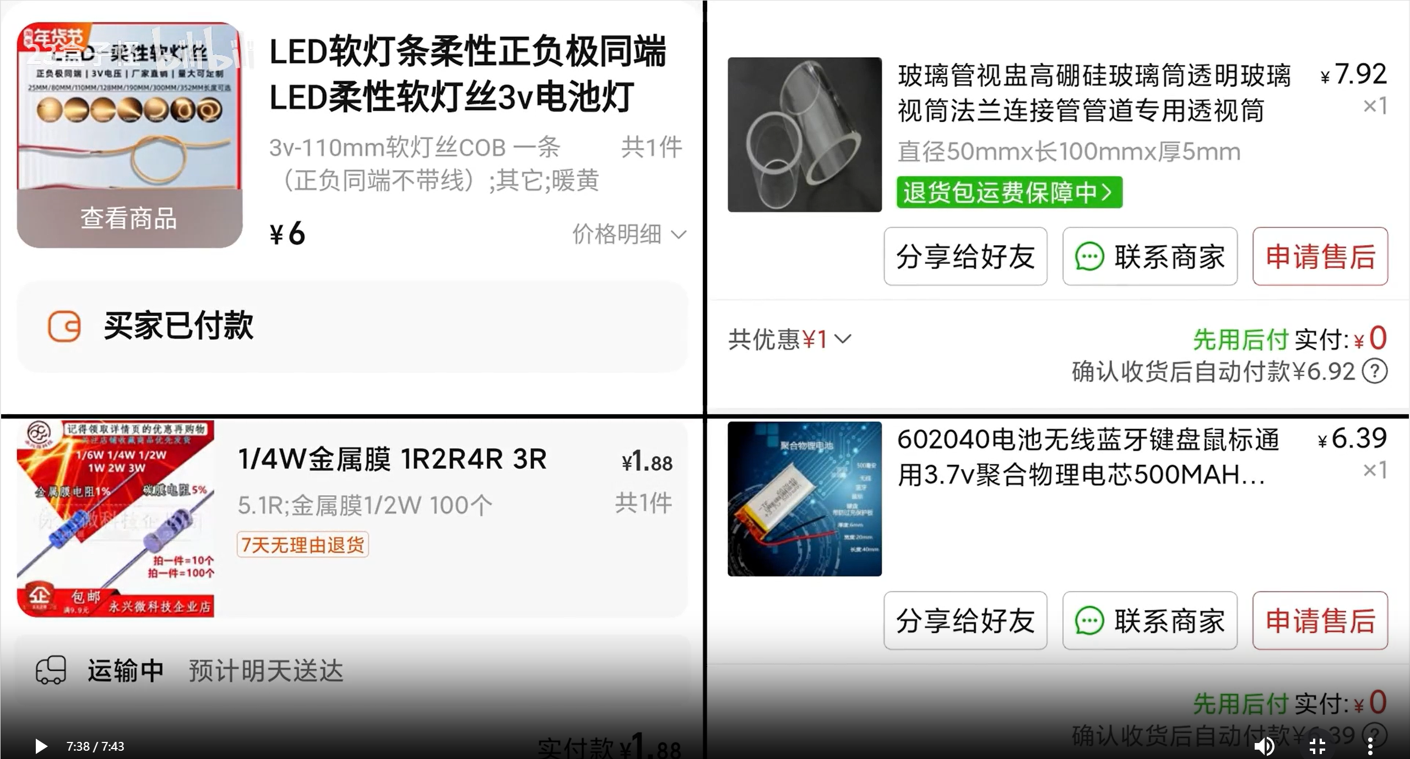Click upper 申请售后 button
1410x759 pixels.
pyautogui.click(x=1320, y=257)
